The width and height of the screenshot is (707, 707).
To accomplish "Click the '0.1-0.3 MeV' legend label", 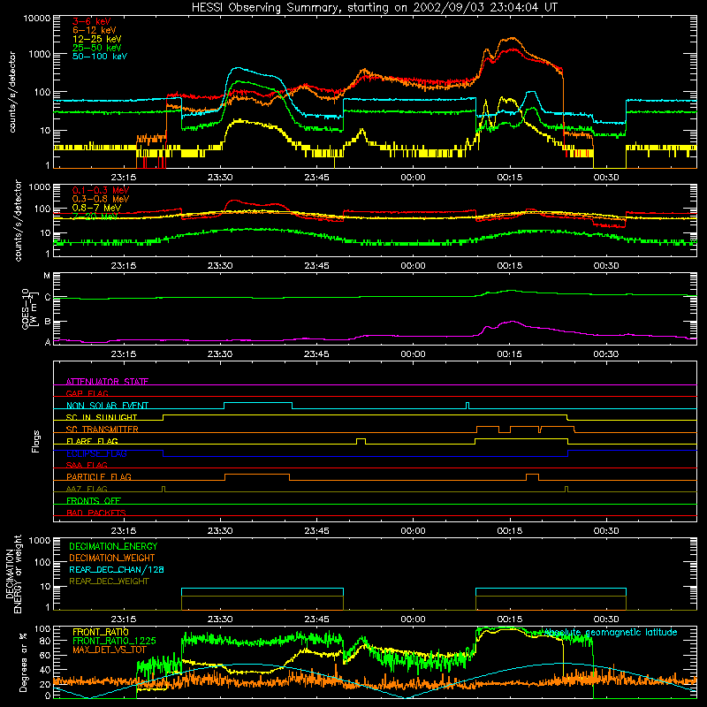I will [101, 190].
